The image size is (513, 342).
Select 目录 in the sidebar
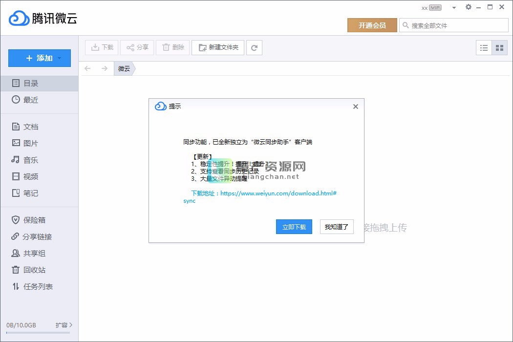click(x=39, y=83)
